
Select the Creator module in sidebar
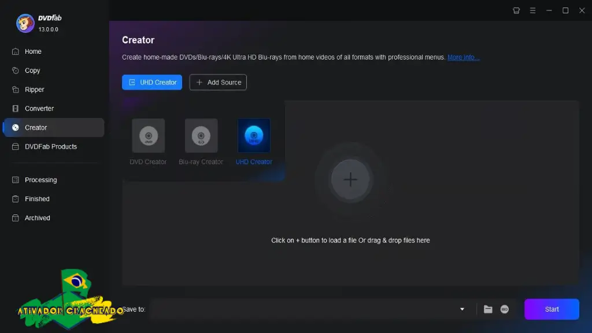point(54,128)
